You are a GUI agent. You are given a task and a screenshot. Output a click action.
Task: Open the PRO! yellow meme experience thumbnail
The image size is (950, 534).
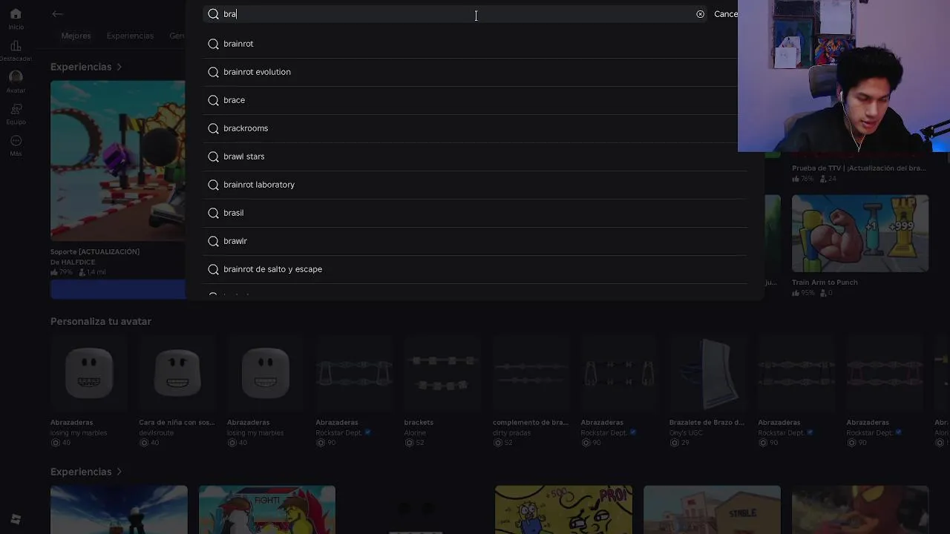pyautogui.click(x=564, y=510)
